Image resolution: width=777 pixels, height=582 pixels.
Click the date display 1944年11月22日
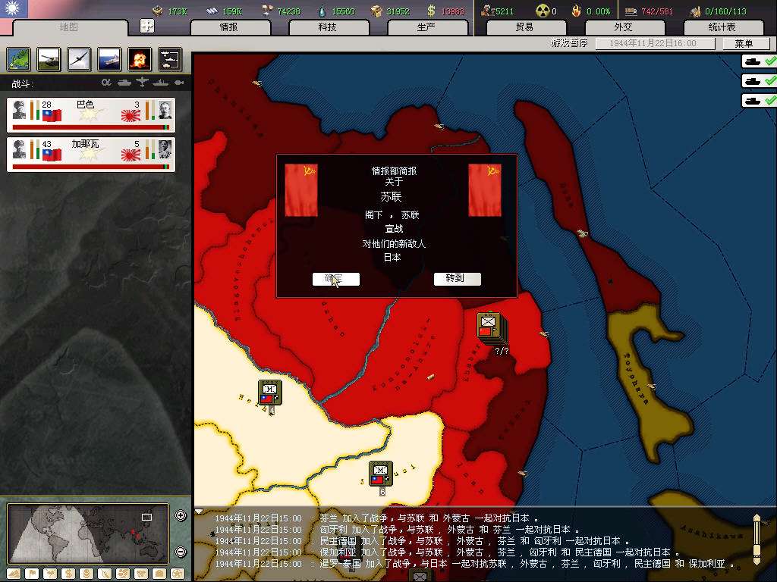[655, 43]
